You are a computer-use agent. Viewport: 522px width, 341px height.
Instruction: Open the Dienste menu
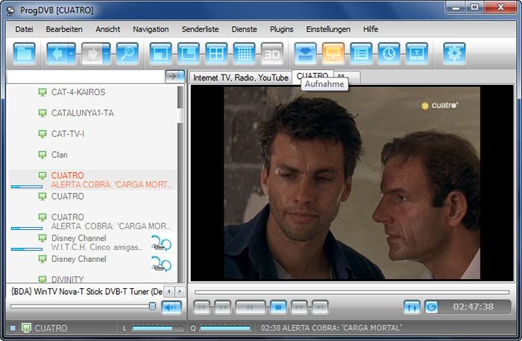click(244, 29)
